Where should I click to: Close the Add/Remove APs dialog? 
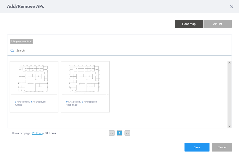[231, 7]
